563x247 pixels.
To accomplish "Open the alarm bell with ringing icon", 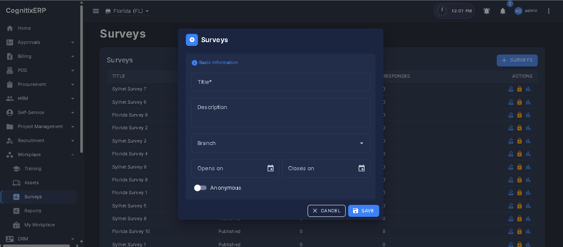I will coord(487,11).
